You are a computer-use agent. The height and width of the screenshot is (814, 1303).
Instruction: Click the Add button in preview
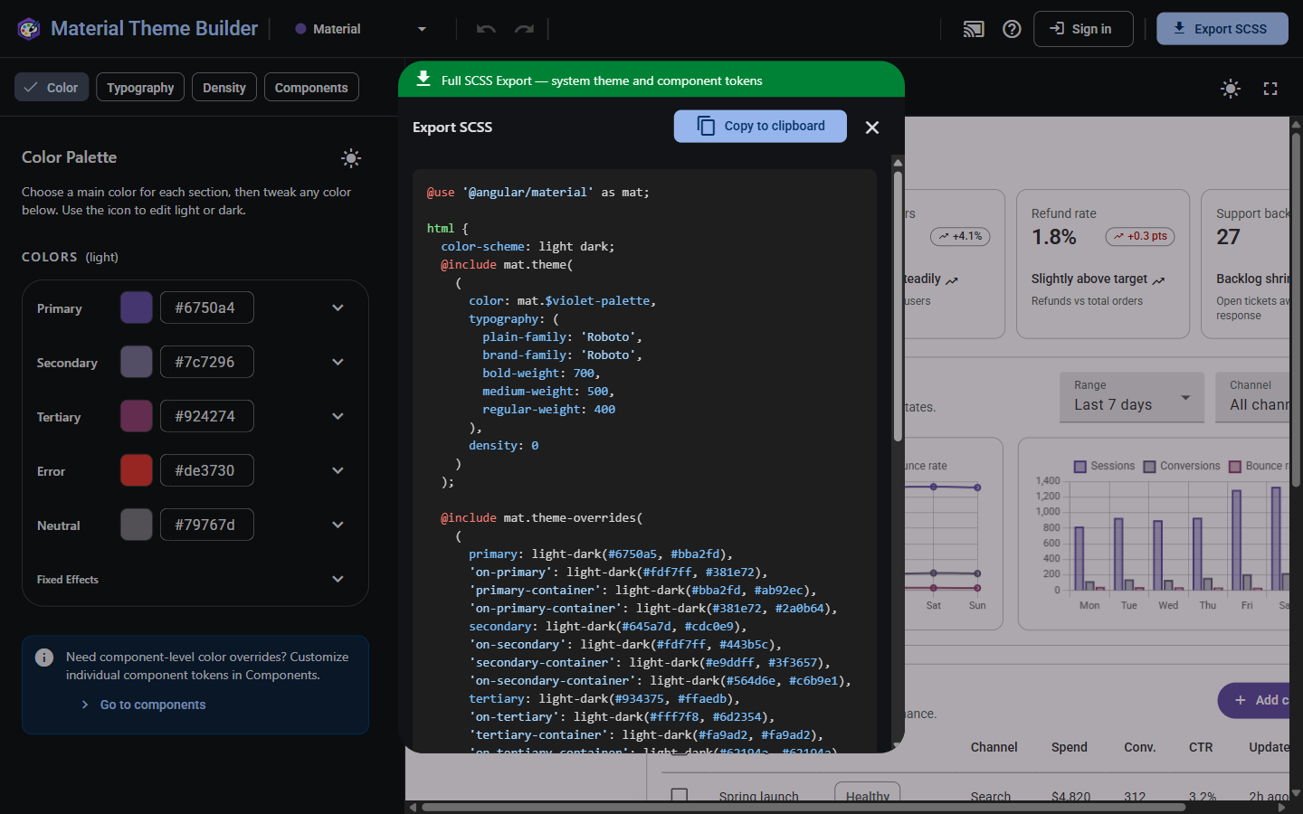1254,700
